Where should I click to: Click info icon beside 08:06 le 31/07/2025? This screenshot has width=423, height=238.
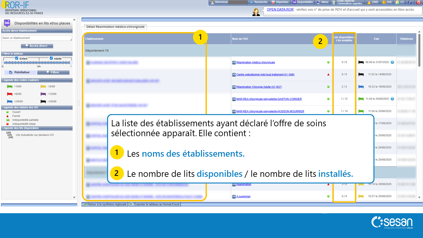click(x=392, y=62)
